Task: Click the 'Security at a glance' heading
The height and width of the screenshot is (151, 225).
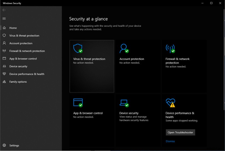Action: coord(88,19)
